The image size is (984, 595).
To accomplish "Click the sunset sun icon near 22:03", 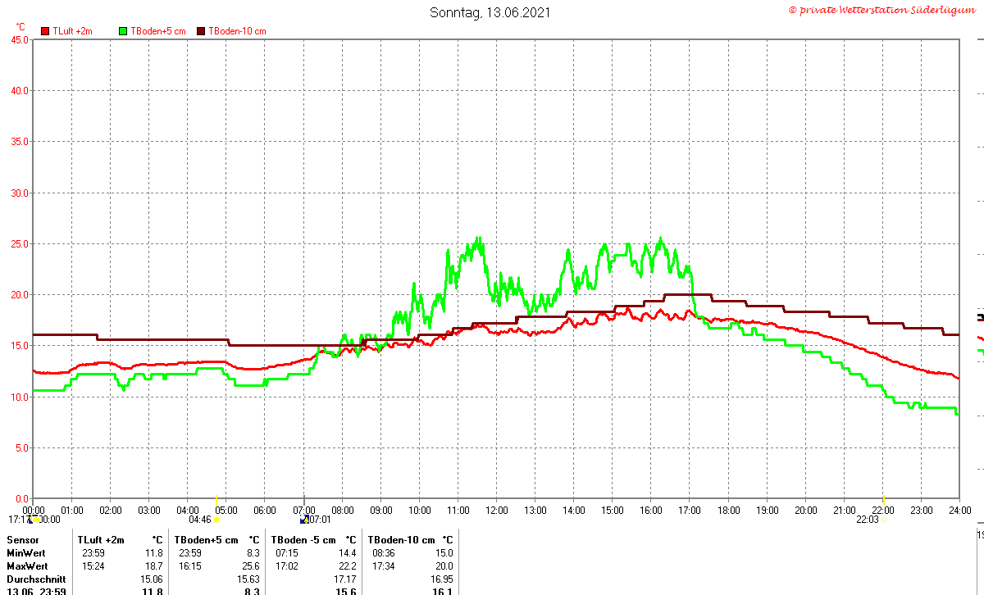I will 884,519.
